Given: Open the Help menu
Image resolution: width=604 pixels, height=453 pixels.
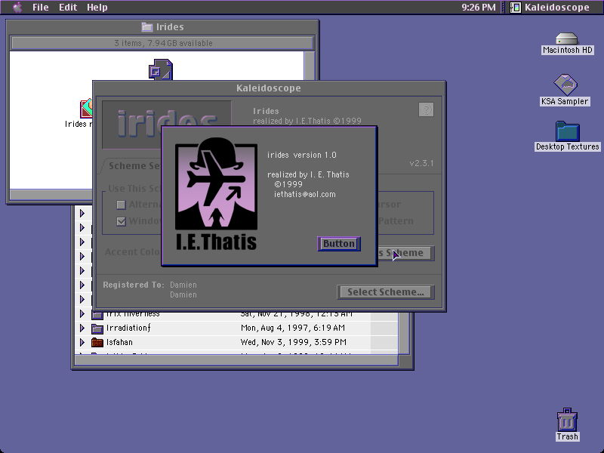Looking at the screenshot, I should click(97, 8).
